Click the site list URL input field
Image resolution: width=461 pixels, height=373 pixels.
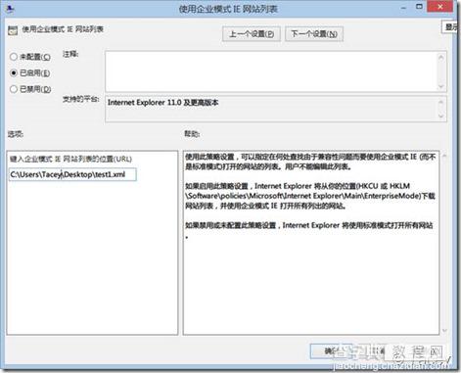(x=72, y=174)
